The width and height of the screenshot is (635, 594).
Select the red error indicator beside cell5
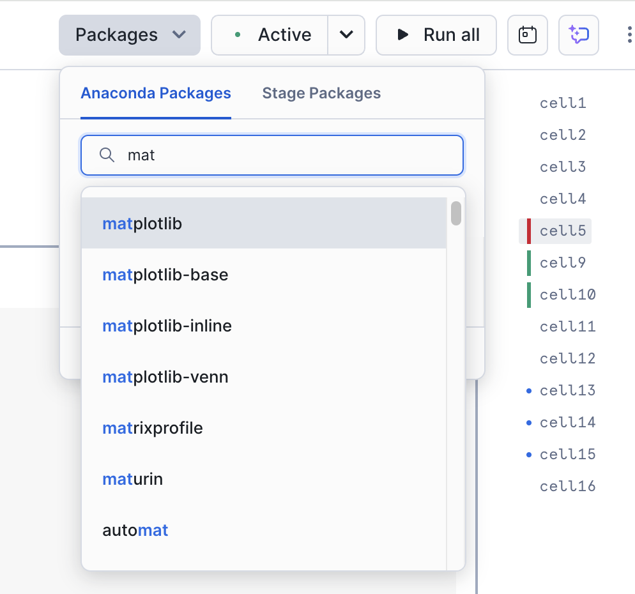[x=528, y=231]
